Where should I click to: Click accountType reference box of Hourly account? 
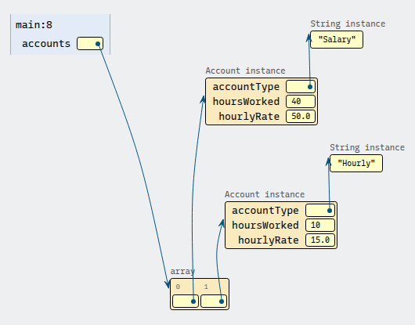coord(320,211)
